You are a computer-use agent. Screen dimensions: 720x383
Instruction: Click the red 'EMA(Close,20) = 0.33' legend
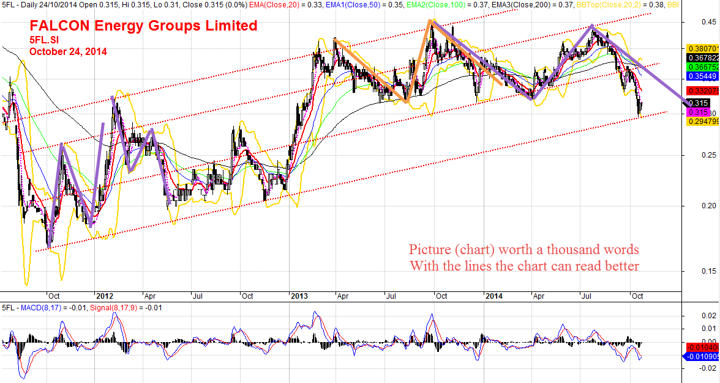pyautogui.click(x=284, y=5)
